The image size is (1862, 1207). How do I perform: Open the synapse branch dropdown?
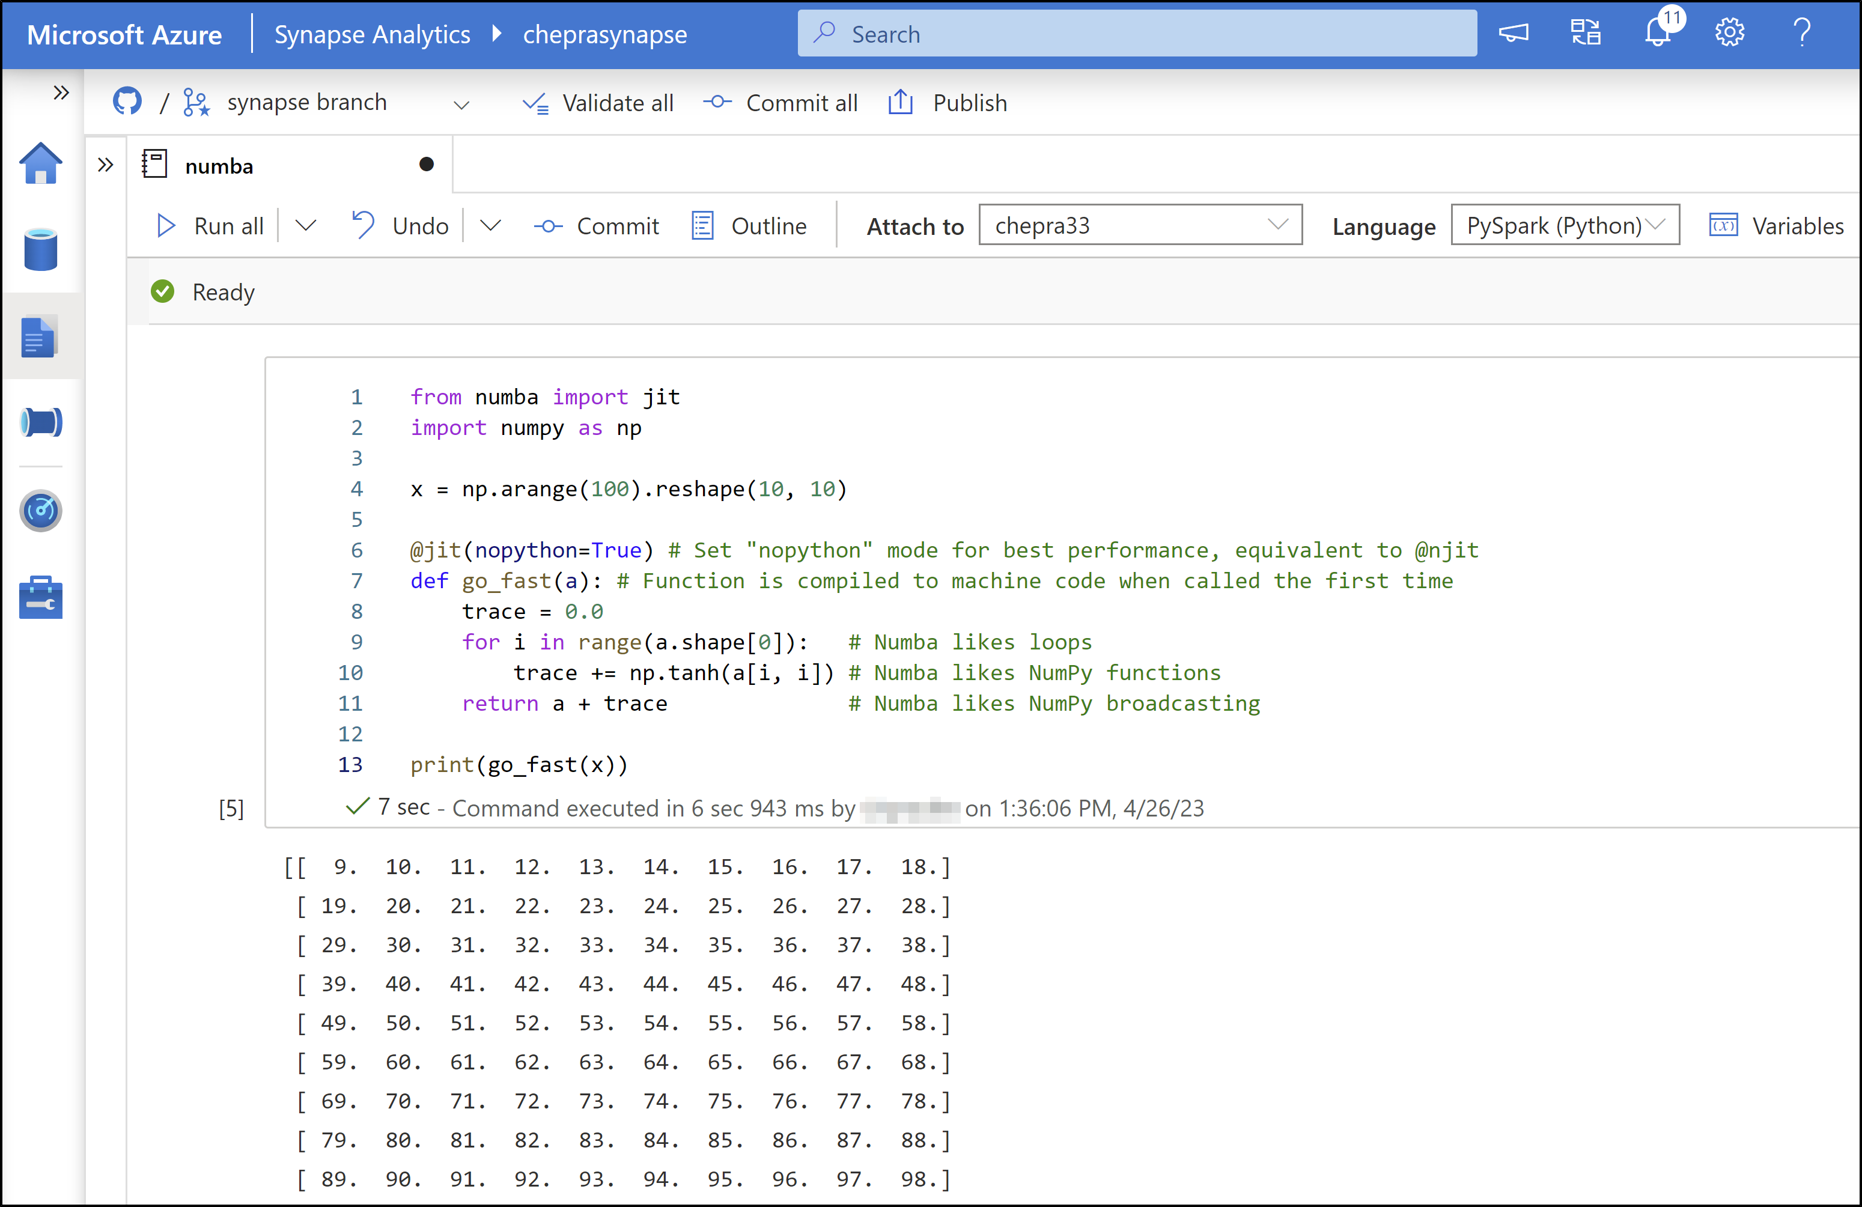pyautogui.click(x=461, y=104)
